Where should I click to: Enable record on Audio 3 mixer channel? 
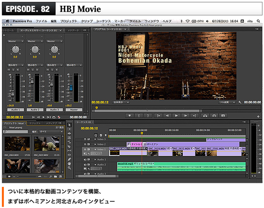[x=57, y=69]
